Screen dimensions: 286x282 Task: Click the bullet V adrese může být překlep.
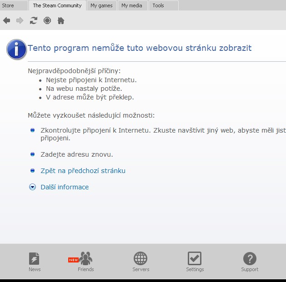coord(90,97)
